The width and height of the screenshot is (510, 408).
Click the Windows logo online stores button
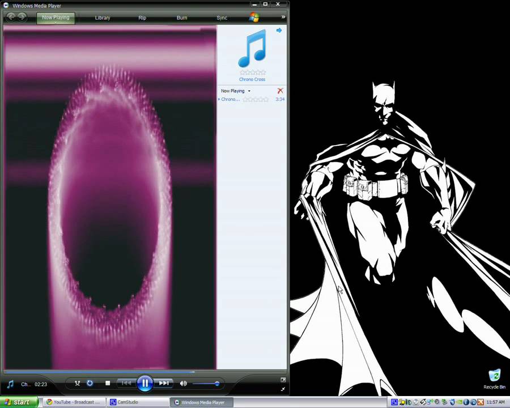(x=254, y=17)
